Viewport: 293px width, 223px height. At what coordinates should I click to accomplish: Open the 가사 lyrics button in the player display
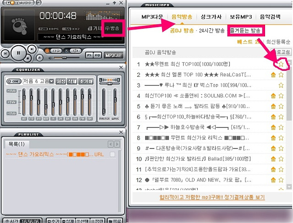point(94,28)
